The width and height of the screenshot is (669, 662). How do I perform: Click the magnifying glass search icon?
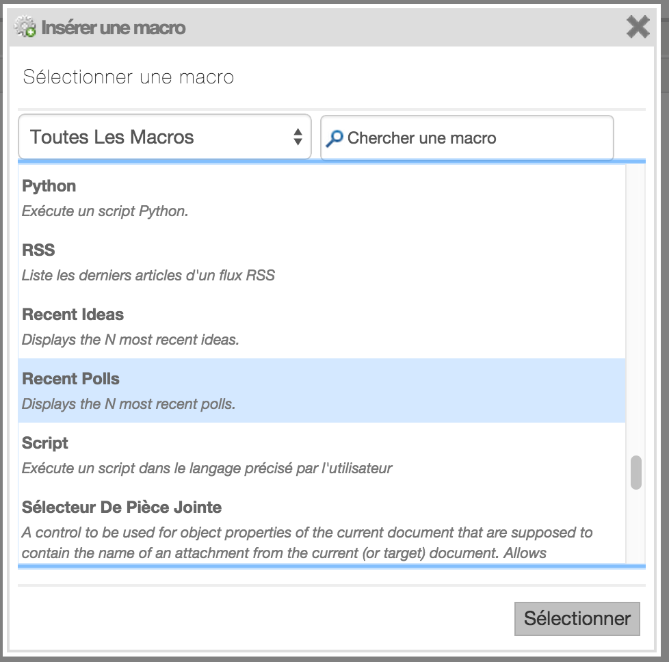[x=334, y=138]
